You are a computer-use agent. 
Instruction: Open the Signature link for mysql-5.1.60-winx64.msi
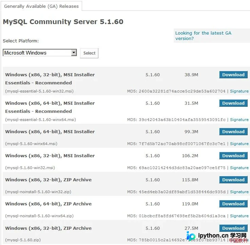(239, 144)
